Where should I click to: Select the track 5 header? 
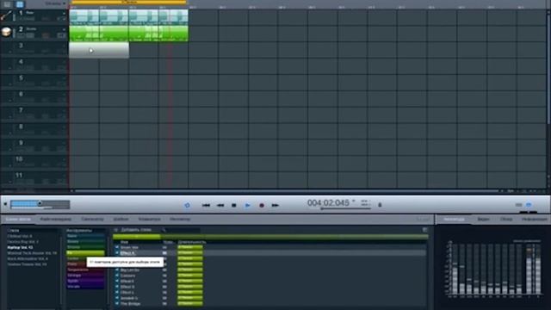pos(34,83)
